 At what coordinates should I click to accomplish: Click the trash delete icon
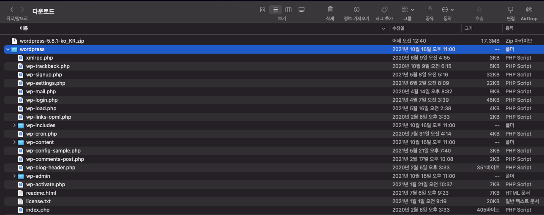(330, 9)
